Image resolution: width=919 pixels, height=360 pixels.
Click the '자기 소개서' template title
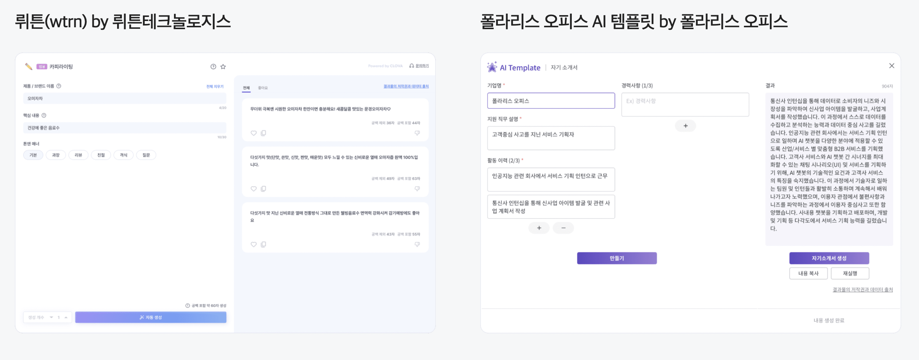[564, 67]
